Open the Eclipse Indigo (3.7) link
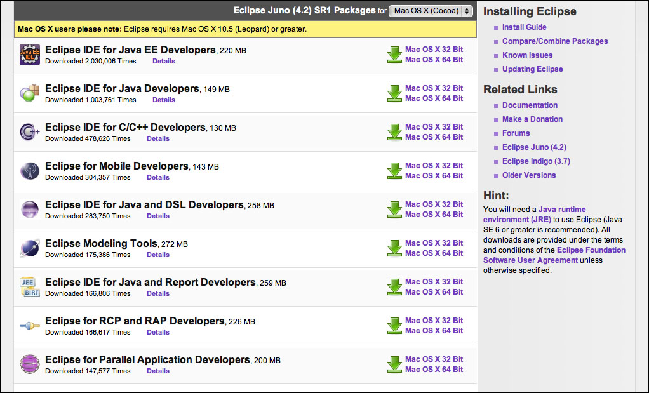649x393 pixels. (536, 161)
